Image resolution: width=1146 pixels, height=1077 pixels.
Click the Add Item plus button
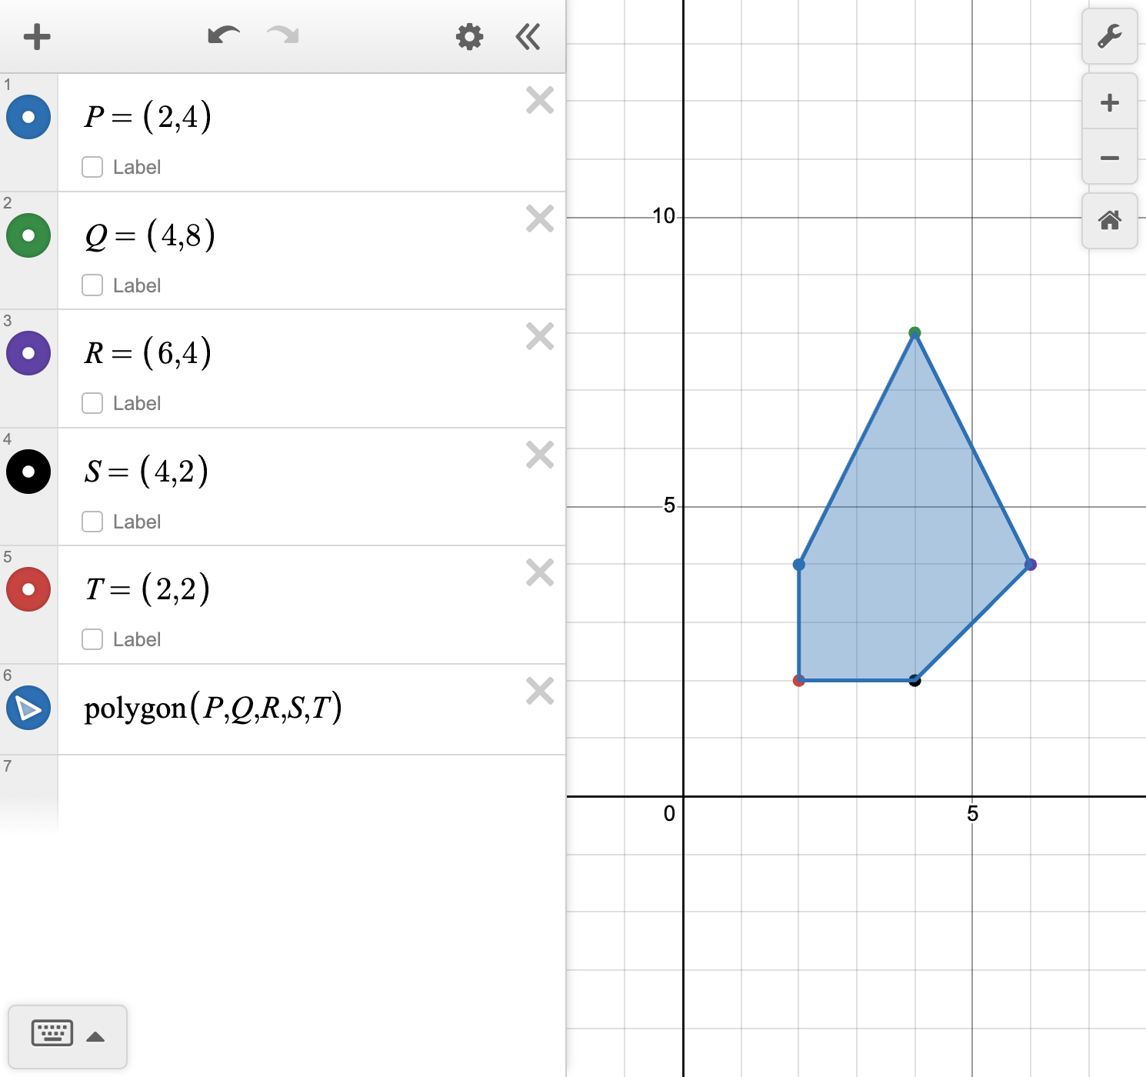(36, 36)
